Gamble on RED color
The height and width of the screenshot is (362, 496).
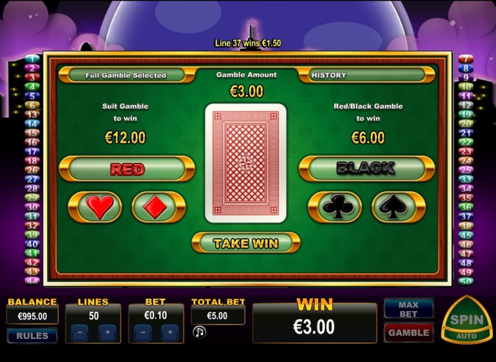[127, 169]
